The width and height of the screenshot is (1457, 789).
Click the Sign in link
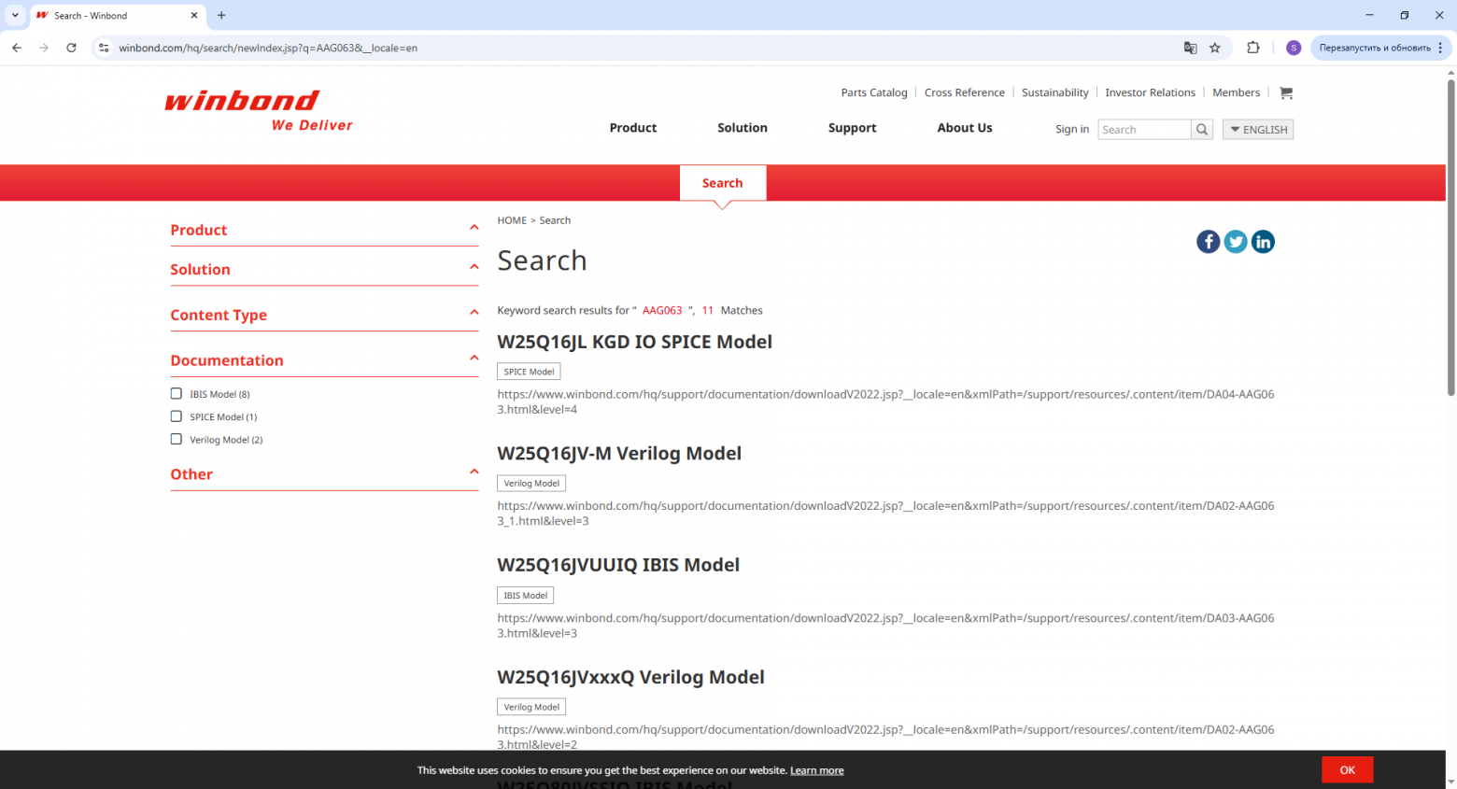coord(1072,130)
